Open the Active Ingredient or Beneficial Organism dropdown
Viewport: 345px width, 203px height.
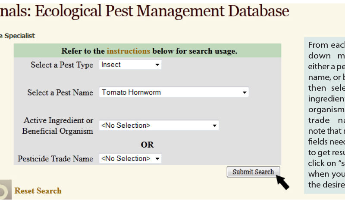(159, 126)
